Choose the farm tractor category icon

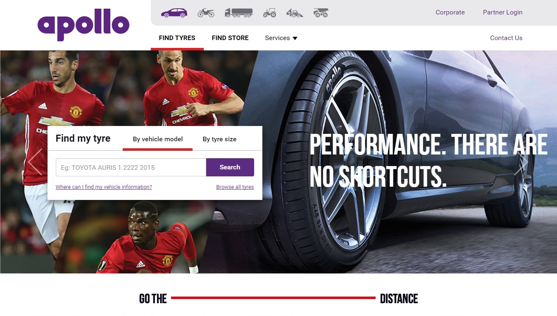269,13
